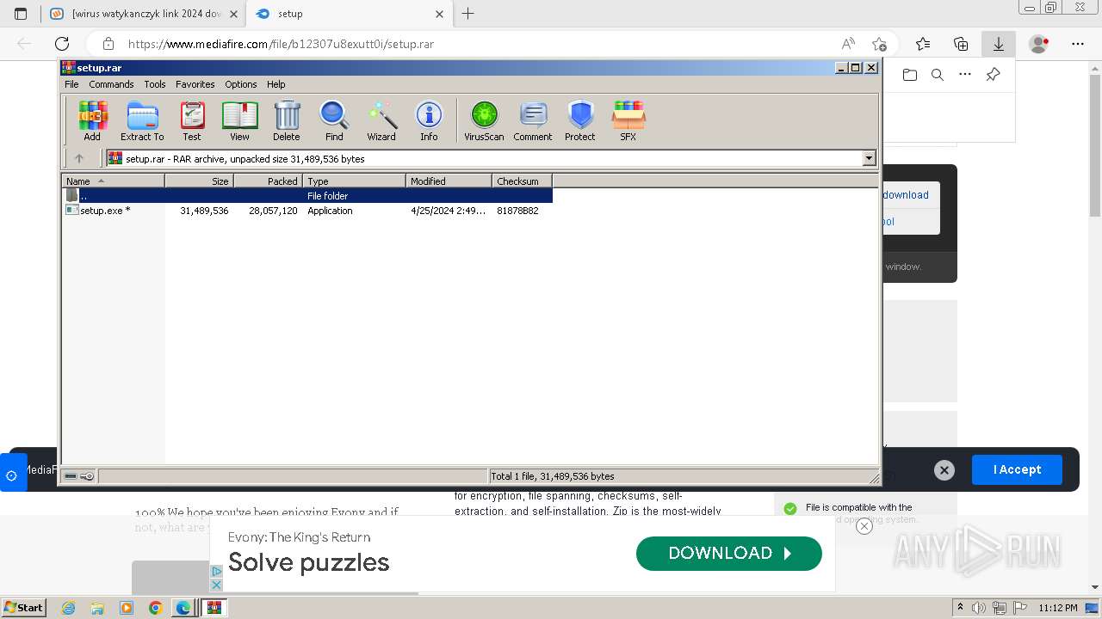Open the Comment tool
The image size is (1102, 619).
click(x=533, y=120)
